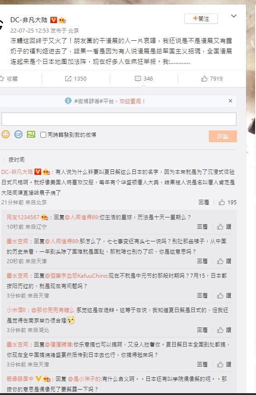
Task: Click the +關注 follow button
Action: pyautogui.click(x=201, y=19)
